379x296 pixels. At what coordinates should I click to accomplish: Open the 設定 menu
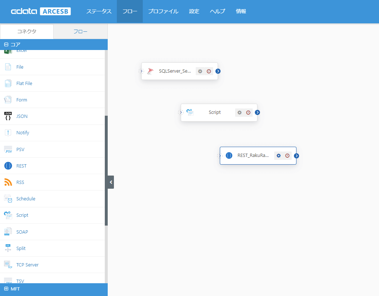tap(194, 11)
